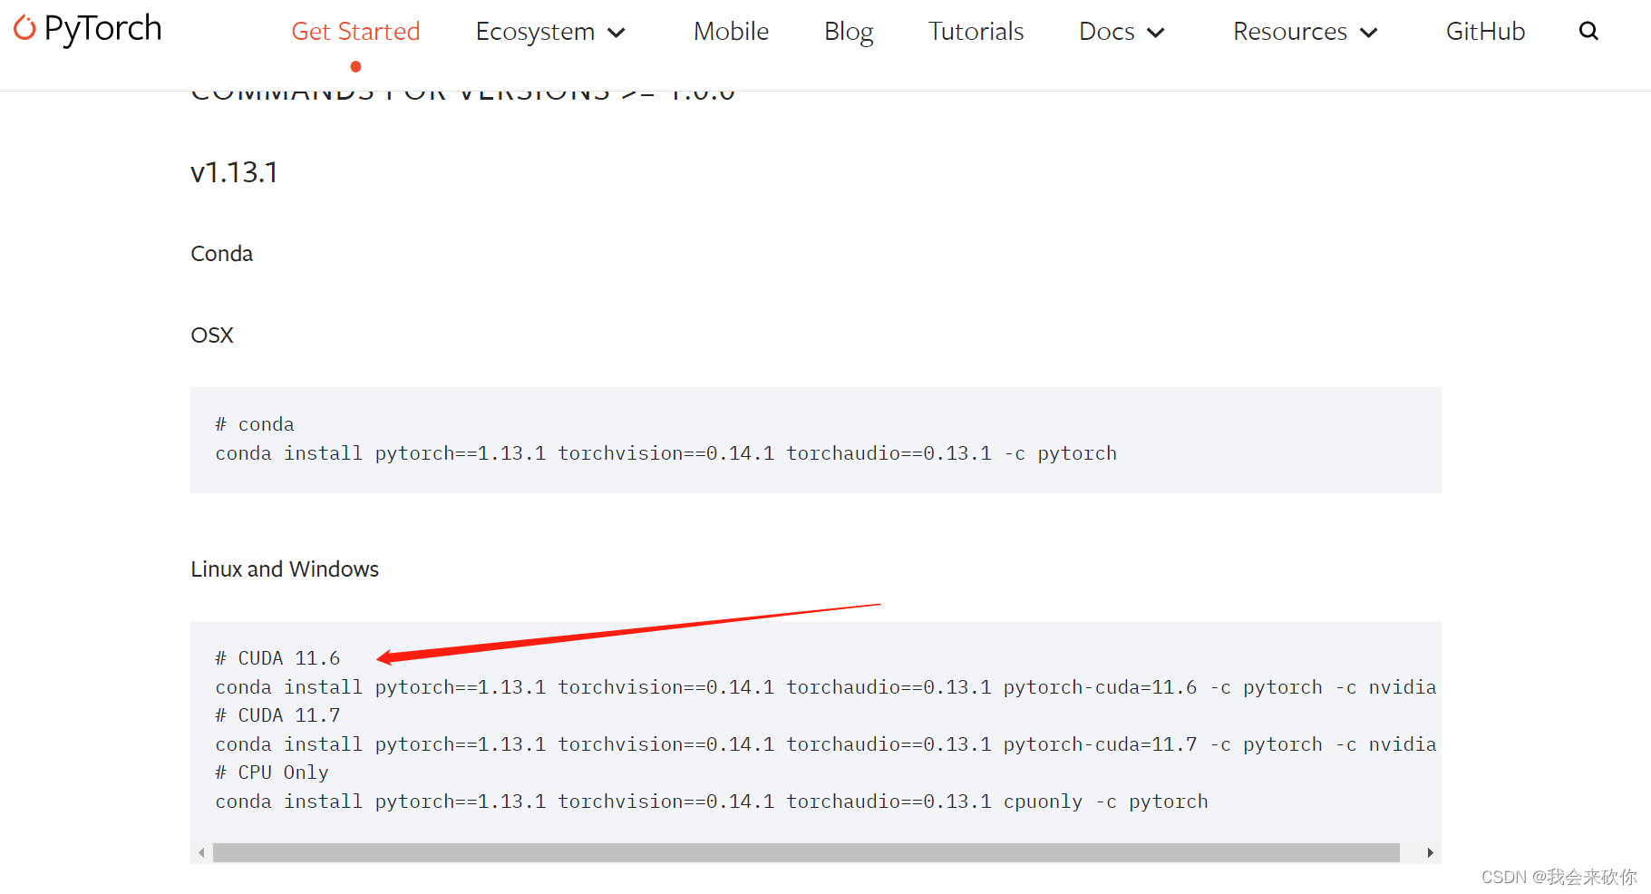Click the Conda subheading
The width and height of the screenshot is (1651, 894).
[221, 254]
